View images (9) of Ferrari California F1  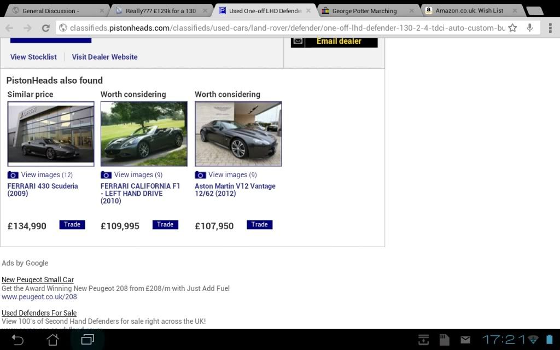click(138, 174)
